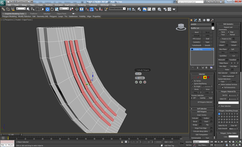The image size is (242, 147).
Task: Open the selection filter All dropdown
Action: [x=21, y=9]
